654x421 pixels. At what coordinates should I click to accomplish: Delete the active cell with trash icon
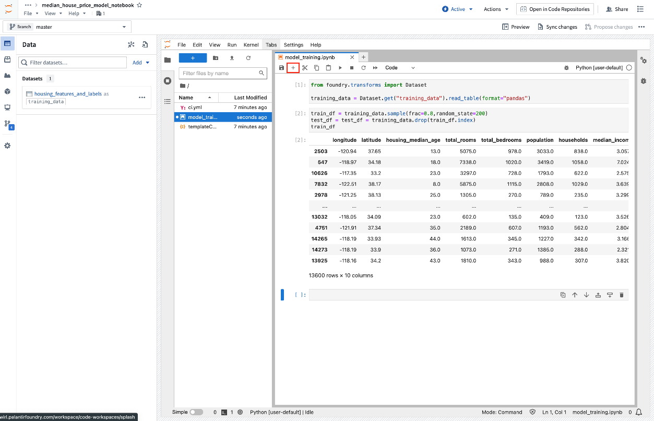[x=621, y=295]
